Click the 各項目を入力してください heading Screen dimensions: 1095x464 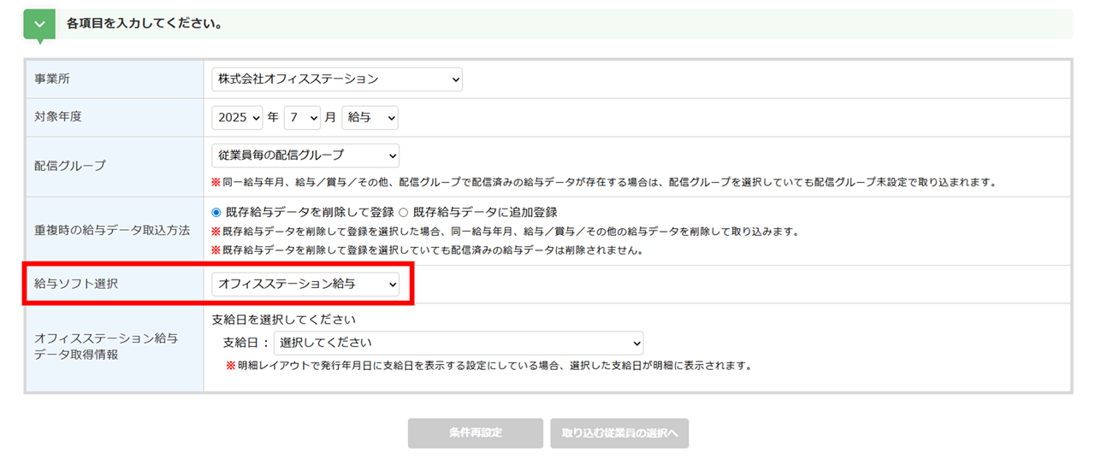[x=145, y=24]
